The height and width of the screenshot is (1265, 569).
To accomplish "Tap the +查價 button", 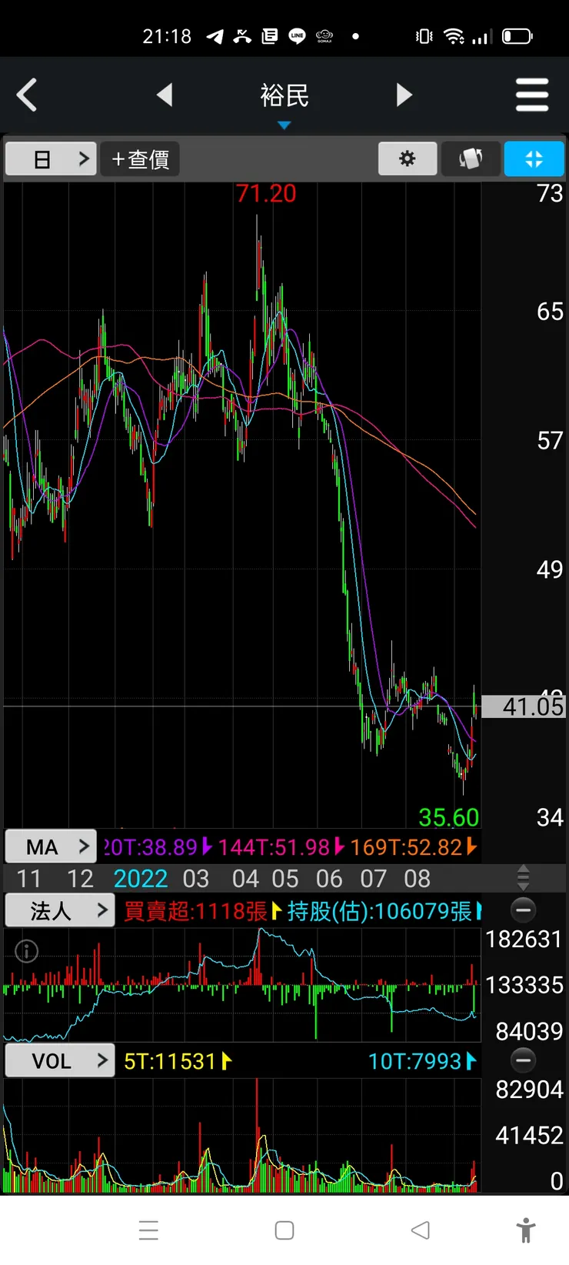I will 140,159.
